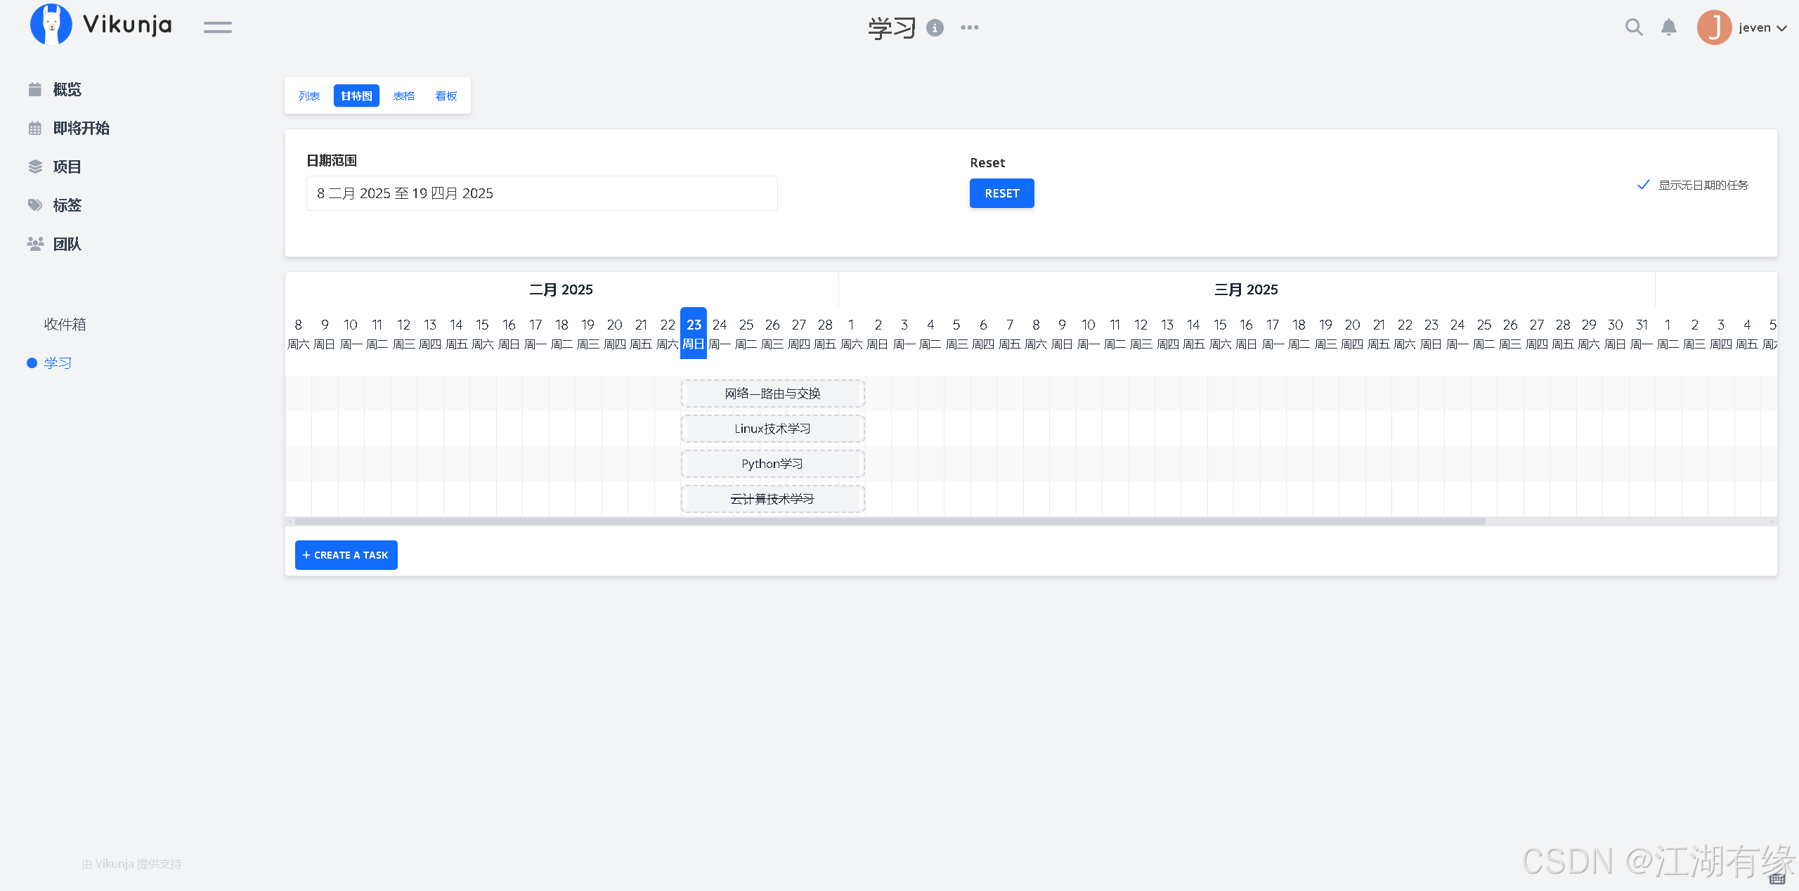Open notifications bell icon
This screenshot has width=1799, height=891.
pyautogui.click(x=1669, y=27)
